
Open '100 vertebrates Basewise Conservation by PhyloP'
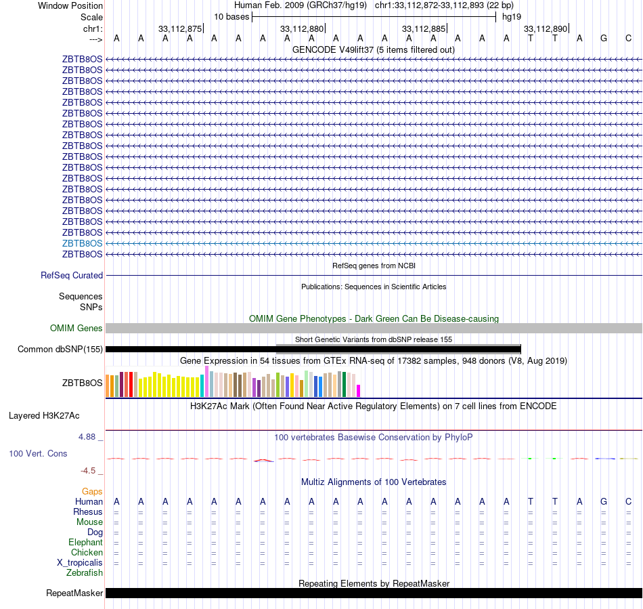[374, 437]
